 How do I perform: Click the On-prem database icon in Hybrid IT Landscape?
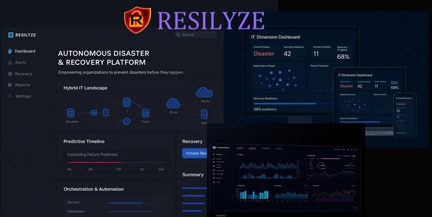[x=71, y=113]
